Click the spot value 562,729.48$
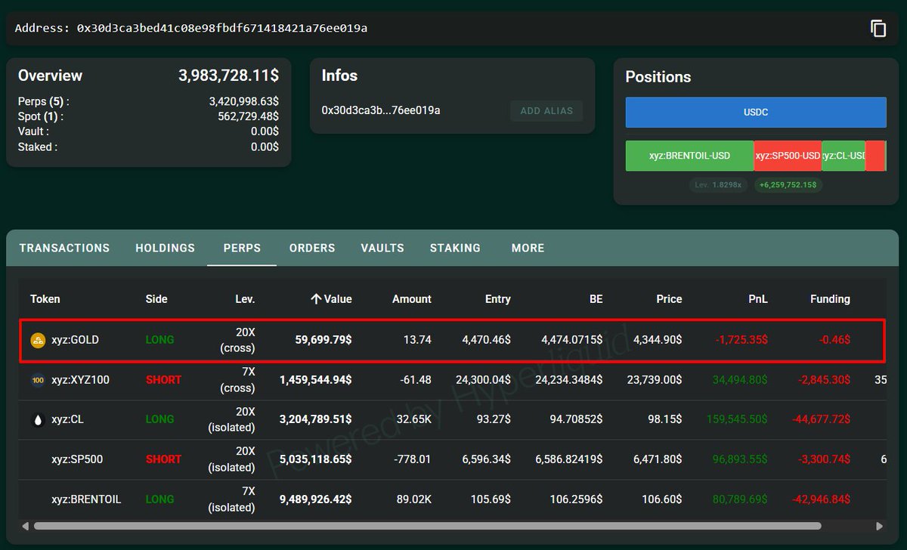 (x=248, y=116)
